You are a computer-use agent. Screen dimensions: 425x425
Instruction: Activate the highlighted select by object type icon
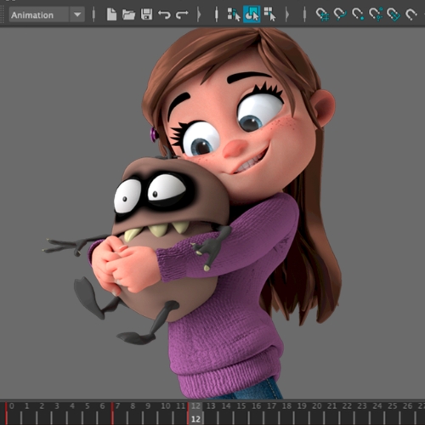pyautogui.click(x=252, y=14)
